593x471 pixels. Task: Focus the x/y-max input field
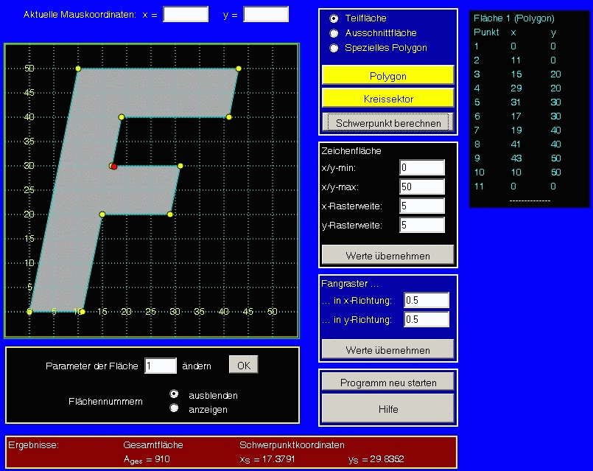[422, 186]
